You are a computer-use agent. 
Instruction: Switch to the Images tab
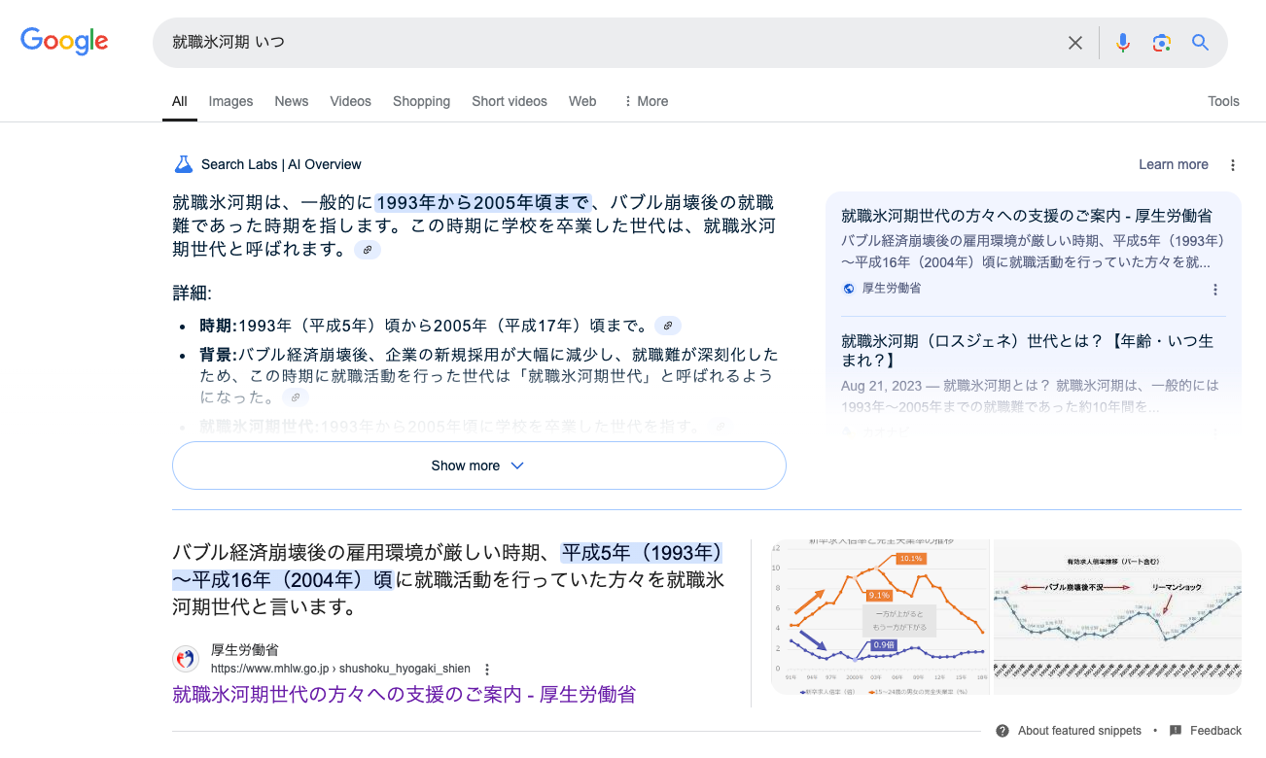coord(230,101)
